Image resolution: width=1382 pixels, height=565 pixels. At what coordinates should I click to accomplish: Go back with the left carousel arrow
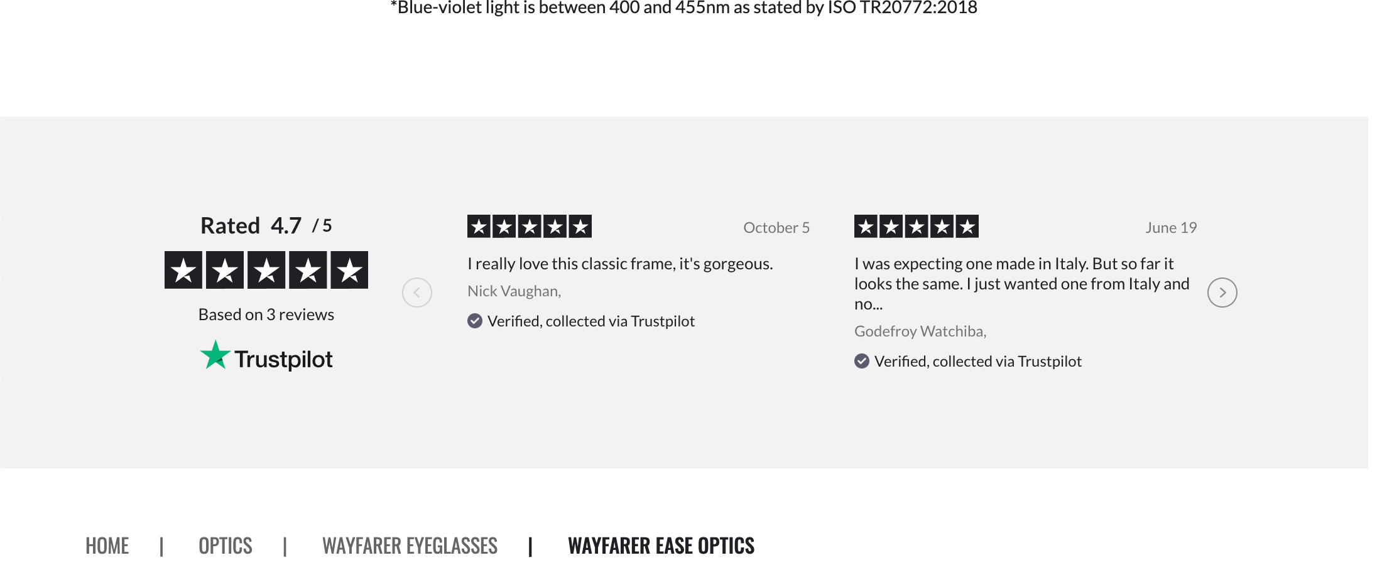coord(417,292)
